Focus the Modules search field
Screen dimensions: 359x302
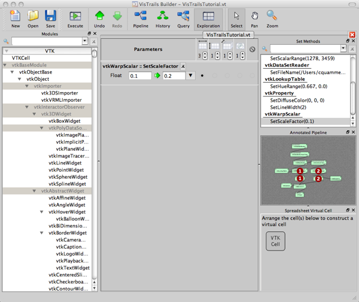[x=47, y=41]
